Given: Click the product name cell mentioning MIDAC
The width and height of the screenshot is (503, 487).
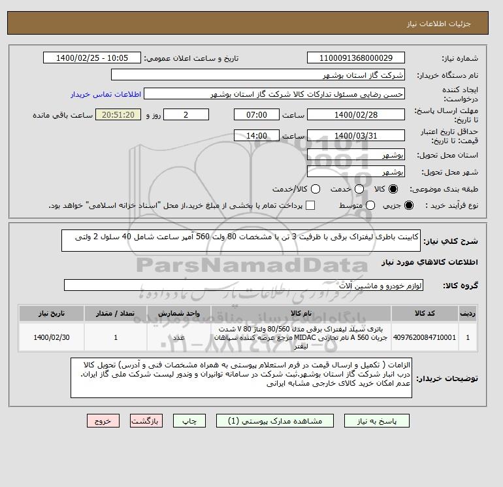Looking at the screenshot, I should pyautogui.click(x=301, y=337).
